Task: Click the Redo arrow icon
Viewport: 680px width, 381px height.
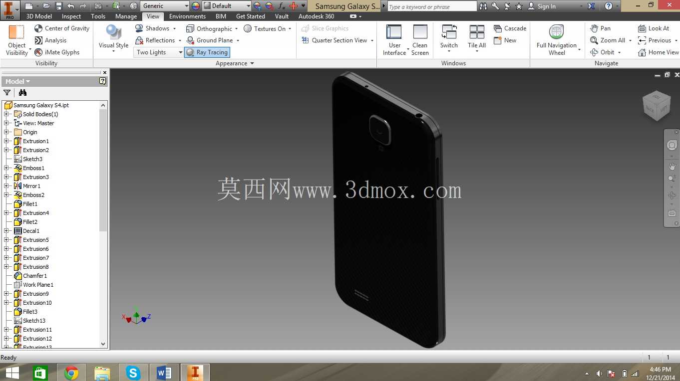Action: point(83,6)
